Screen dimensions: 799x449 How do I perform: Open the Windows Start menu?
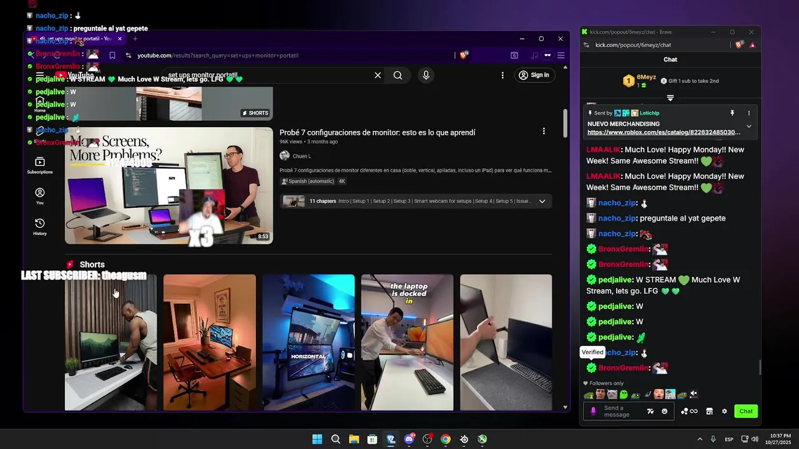[x=317, y=439]
